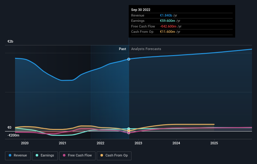
Task: Click the €1.840b revenue value in tooltip
Action: point(166,15)
